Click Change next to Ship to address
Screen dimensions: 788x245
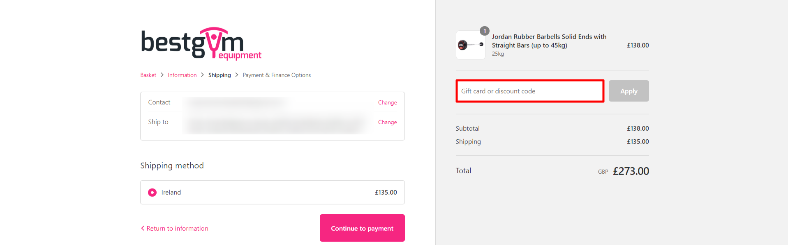tap(387, 122)
